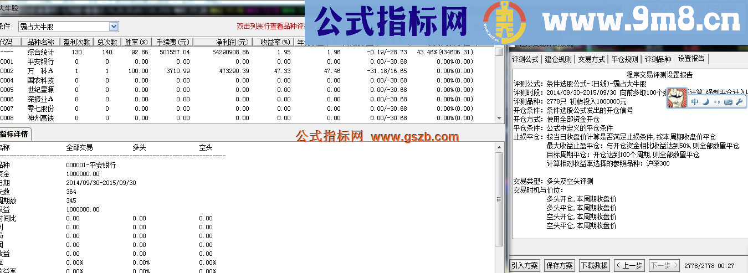Click the 下载数据 button

[x=595, y=265]
